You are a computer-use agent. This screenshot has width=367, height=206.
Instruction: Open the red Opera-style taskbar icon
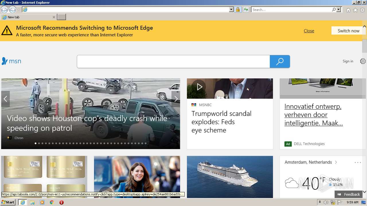pyautogui.click(x=61, y=202)
